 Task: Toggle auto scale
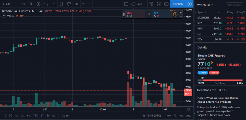pos(189,115)
